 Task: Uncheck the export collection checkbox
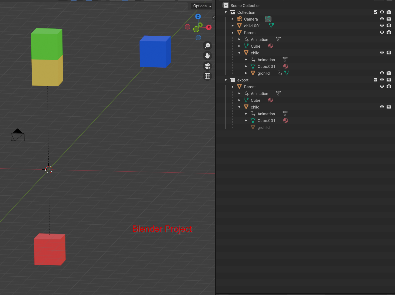[375, 80]
